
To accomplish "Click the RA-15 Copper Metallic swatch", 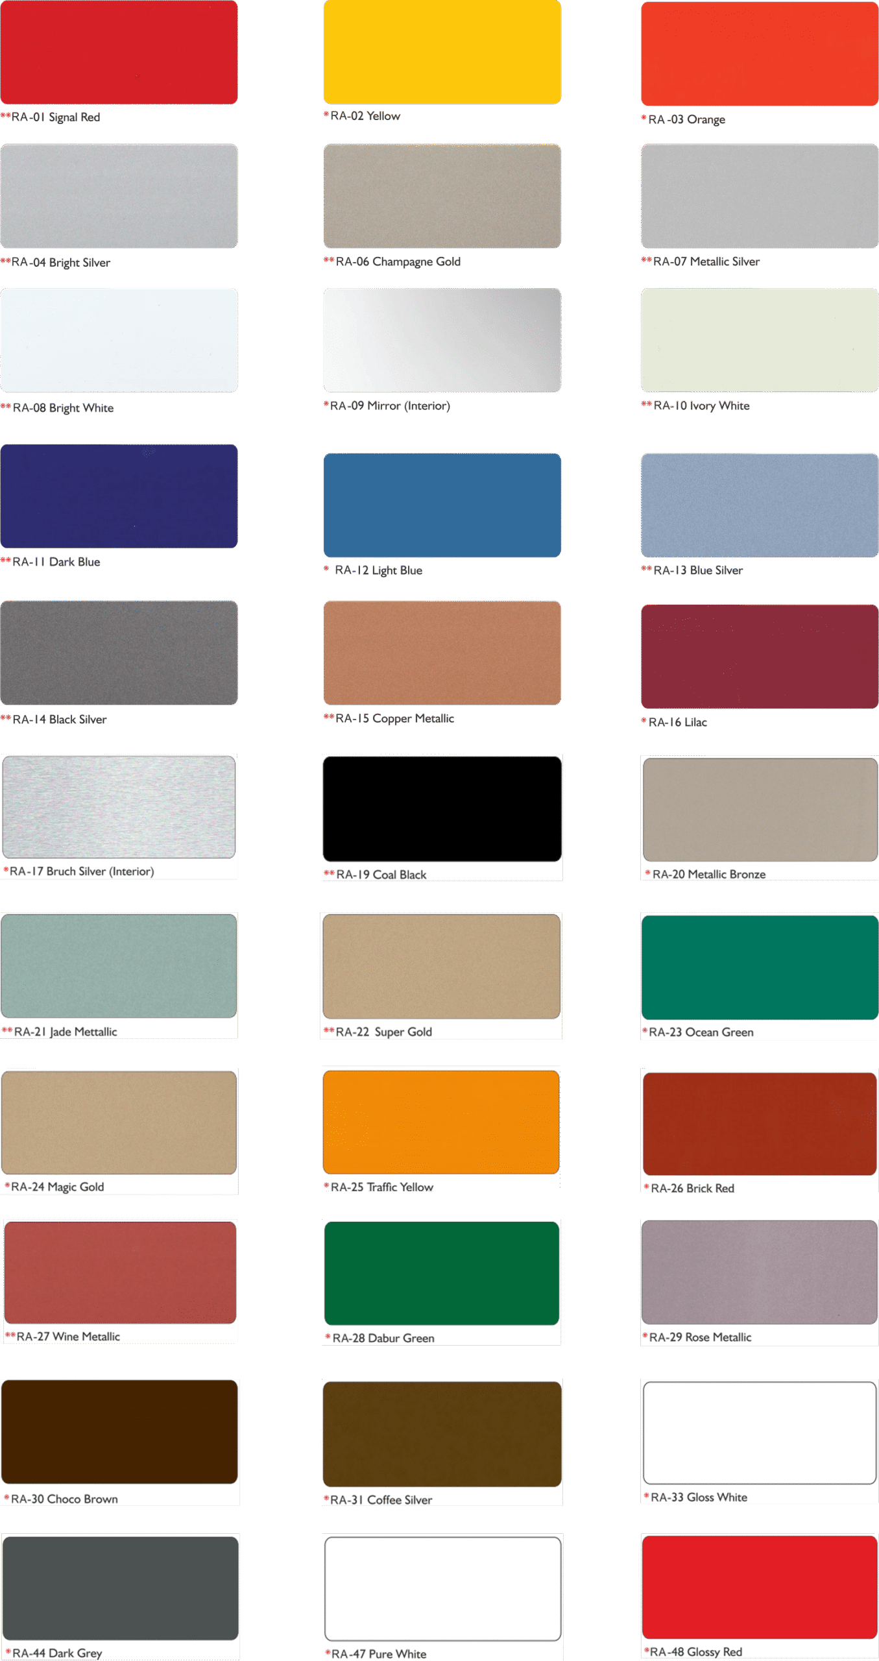I will [442, 653].
